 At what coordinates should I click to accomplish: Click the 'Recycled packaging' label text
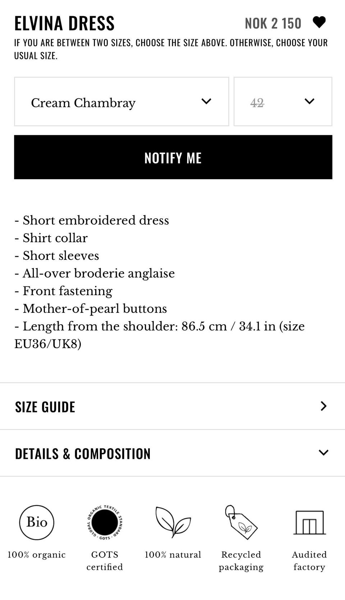point(241,561)
